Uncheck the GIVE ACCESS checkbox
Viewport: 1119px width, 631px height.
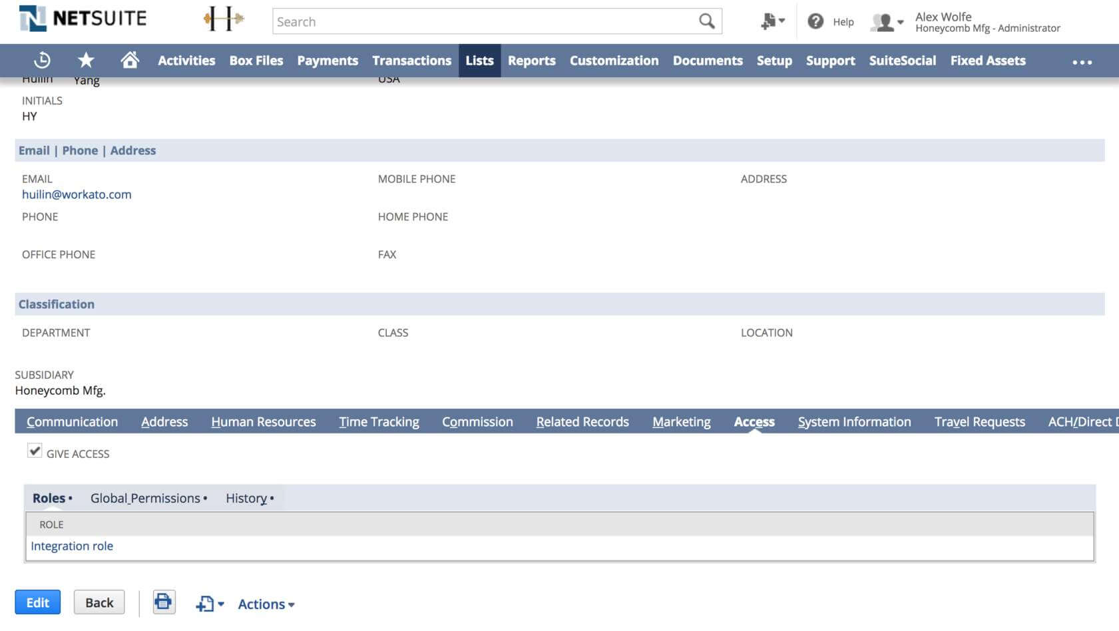(34, 451)
